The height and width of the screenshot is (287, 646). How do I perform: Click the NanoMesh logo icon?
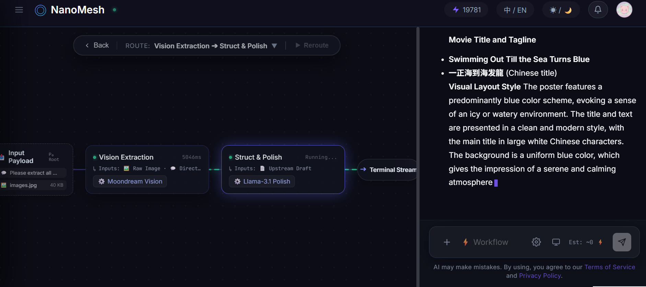[x=41, y=10]
